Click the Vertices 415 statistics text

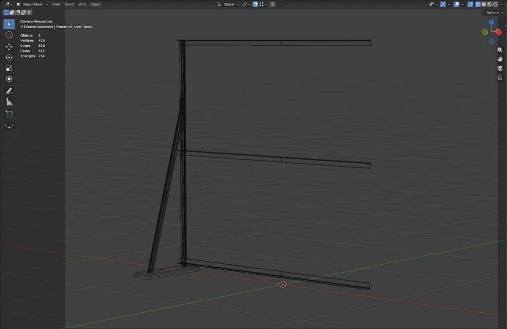33,41
